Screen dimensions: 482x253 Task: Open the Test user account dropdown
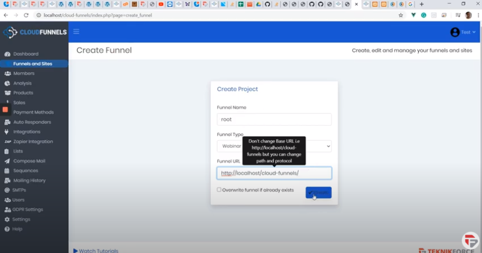(463, 32)
